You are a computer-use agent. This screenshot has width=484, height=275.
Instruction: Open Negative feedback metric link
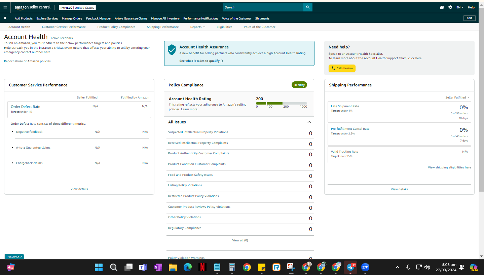click(29, 132)
